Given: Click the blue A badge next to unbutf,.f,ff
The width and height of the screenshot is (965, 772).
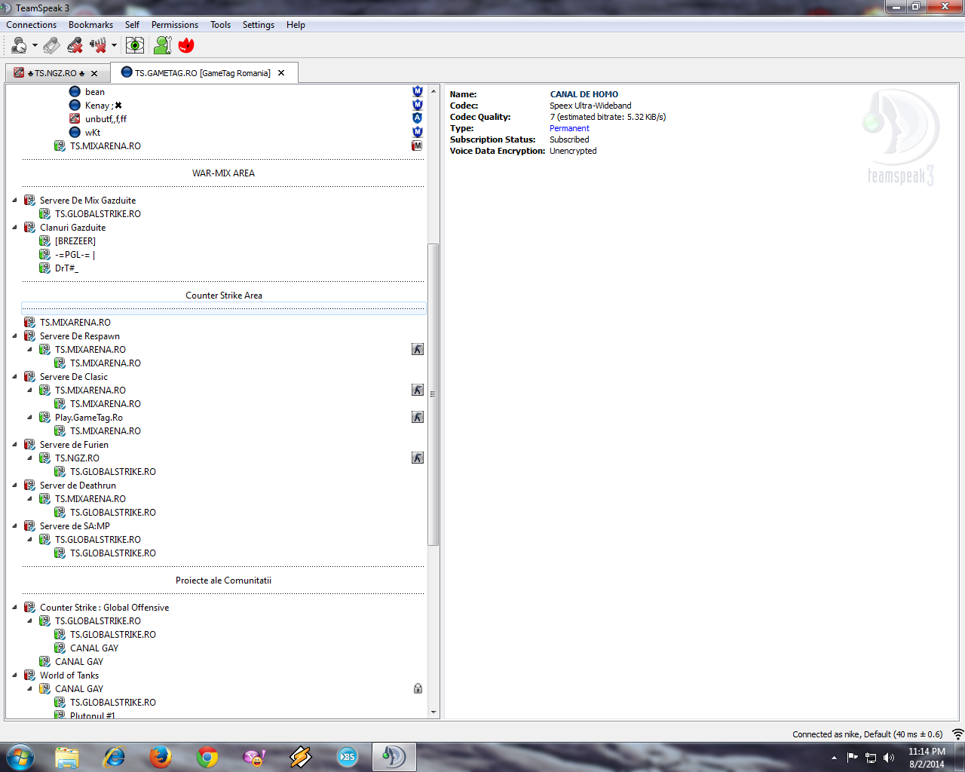Looking at the screenshot, I should coord(417,118).
